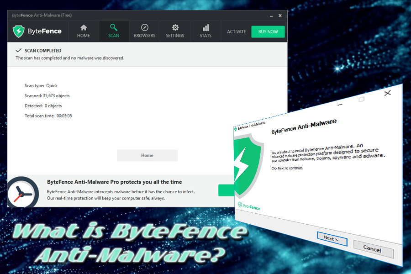Click the green BUY NOW button
Screen dimensions: 411x274
[268, 32]
